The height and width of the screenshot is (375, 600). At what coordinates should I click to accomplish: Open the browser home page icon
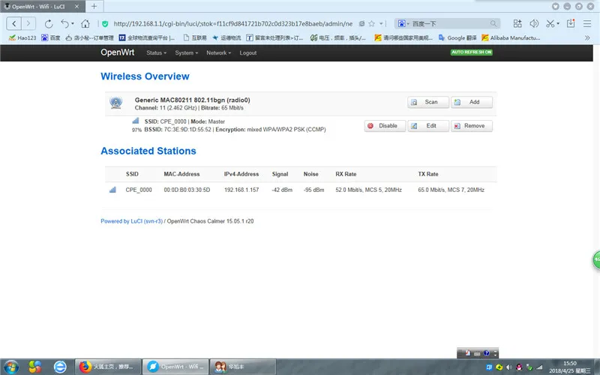[85, 24]
